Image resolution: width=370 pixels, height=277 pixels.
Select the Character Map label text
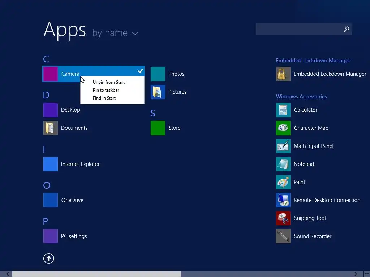(311, 128)
